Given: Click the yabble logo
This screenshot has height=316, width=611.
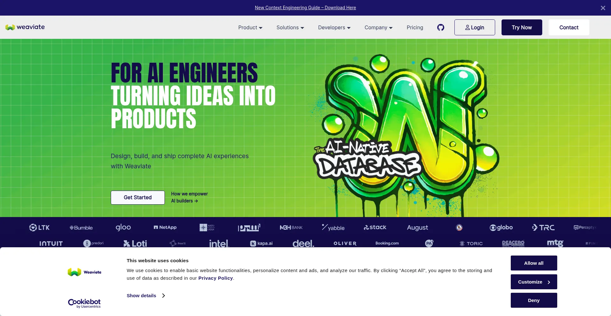Looking at the screenshot, I should 333,228.
